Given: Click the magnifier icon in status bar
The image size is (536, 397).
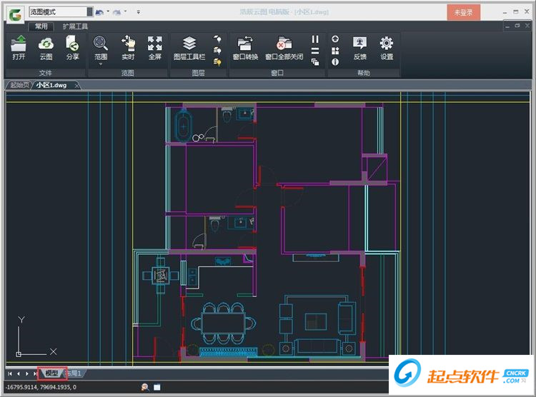Looking at the screenshot, I should tap(145, 387).
